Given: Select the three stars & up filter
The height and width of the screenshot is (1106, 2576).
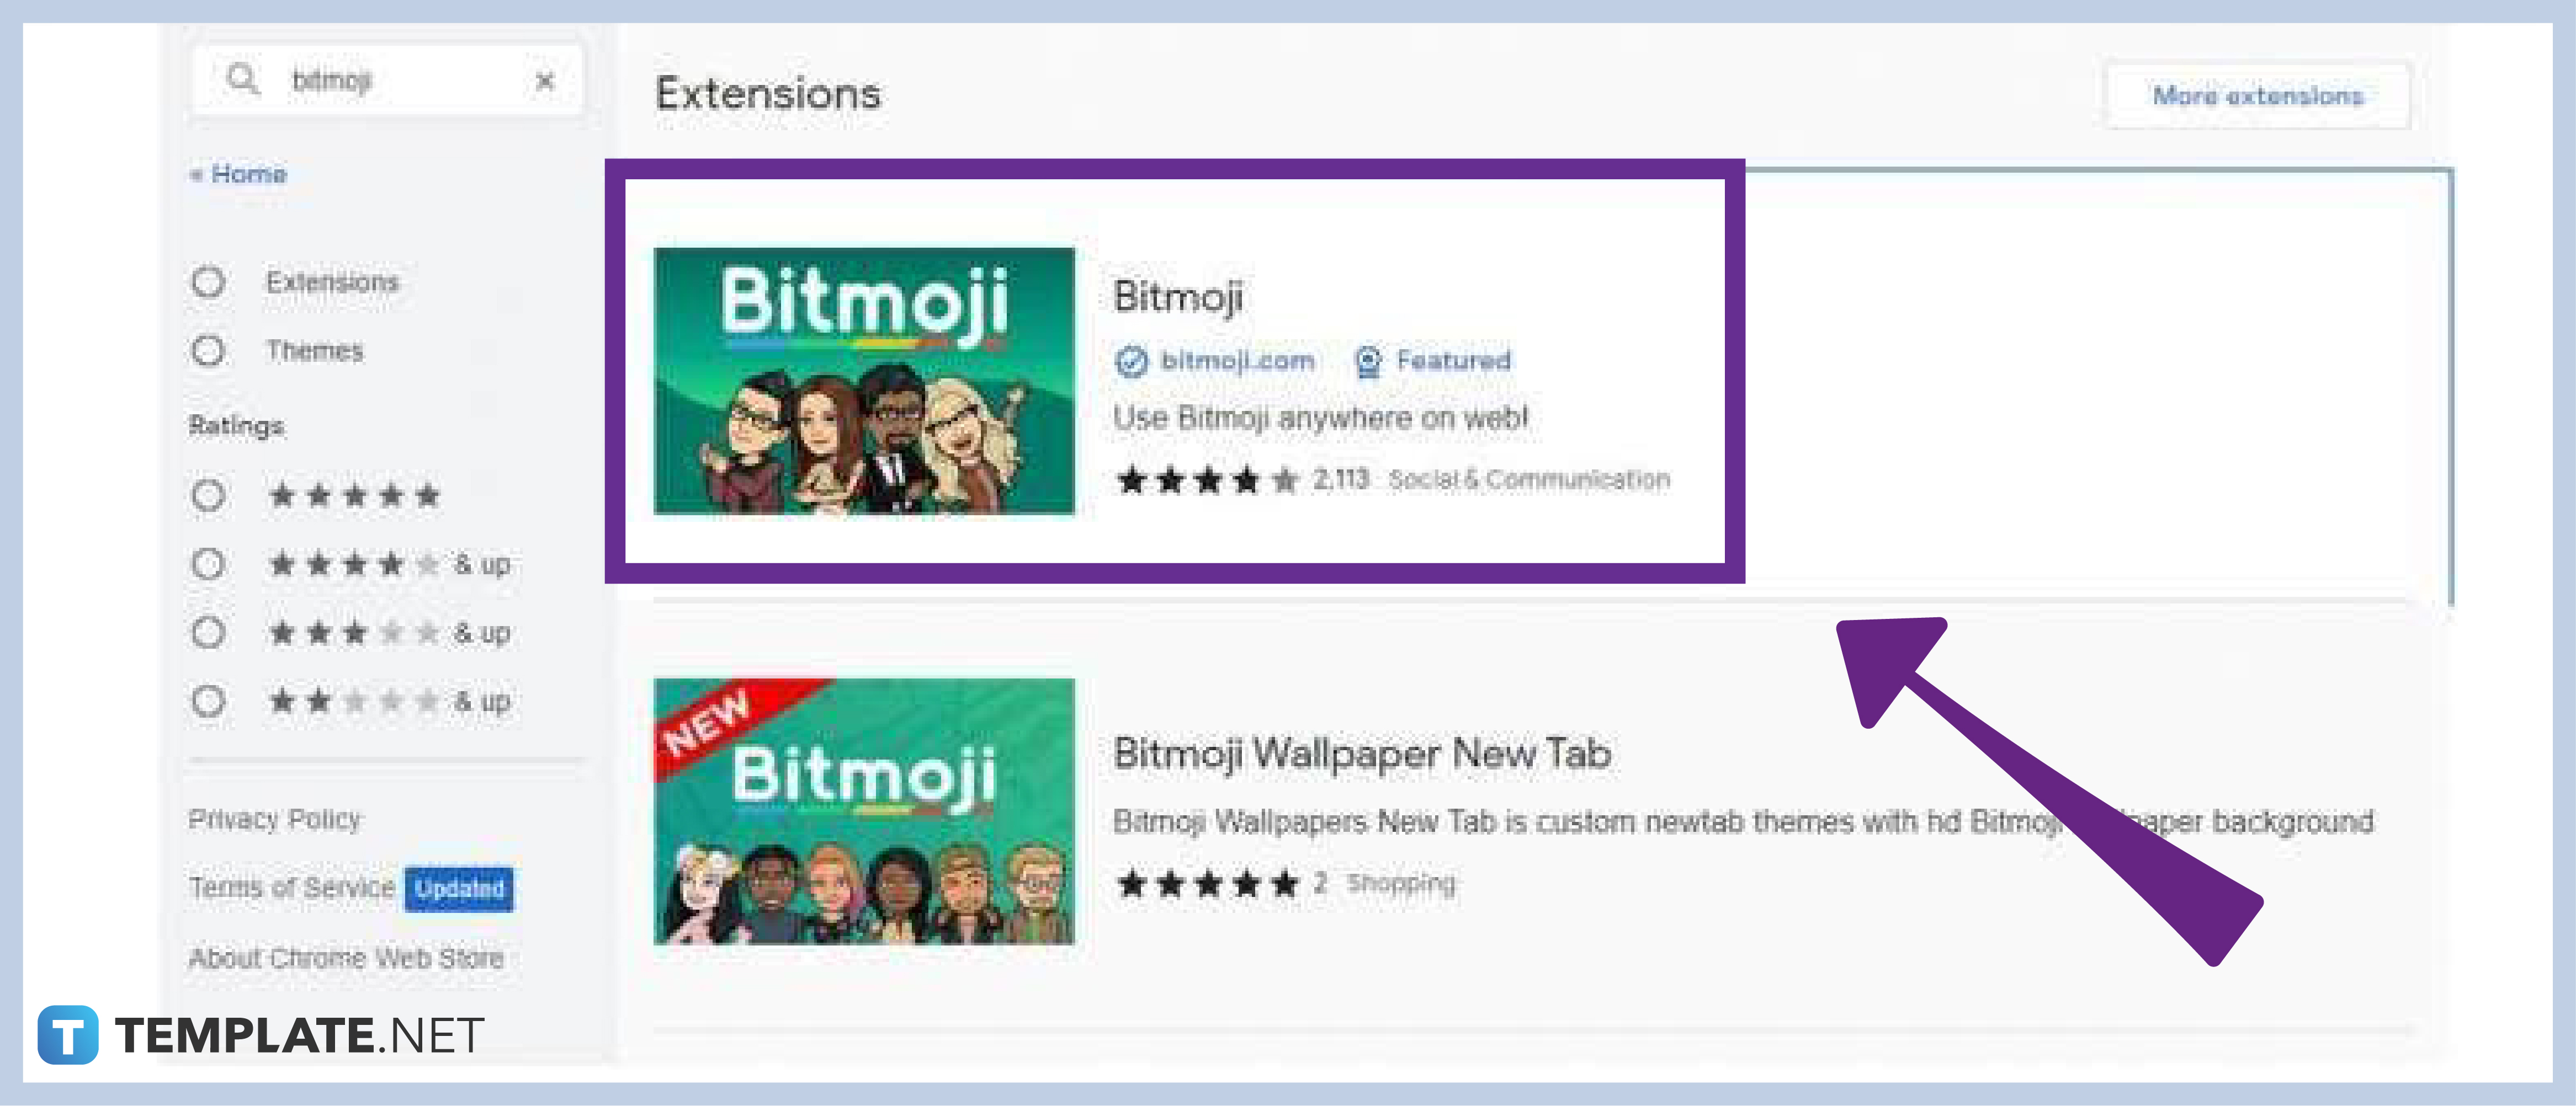Looking at the screenshot, I should 208,632.
